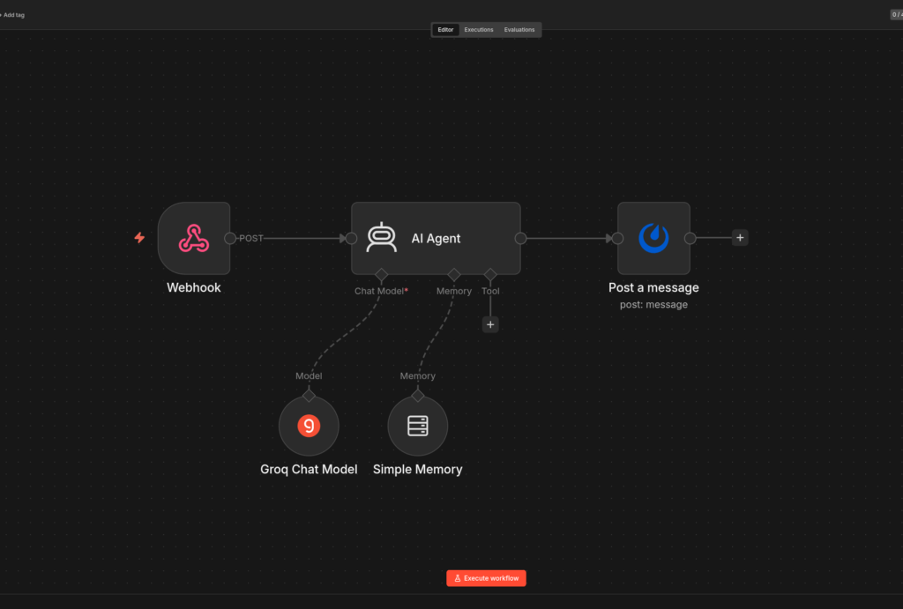This screenshot has height=609, width=903.
Task: Click the Tool diamond connector on AI Agent
Action: 490,275
